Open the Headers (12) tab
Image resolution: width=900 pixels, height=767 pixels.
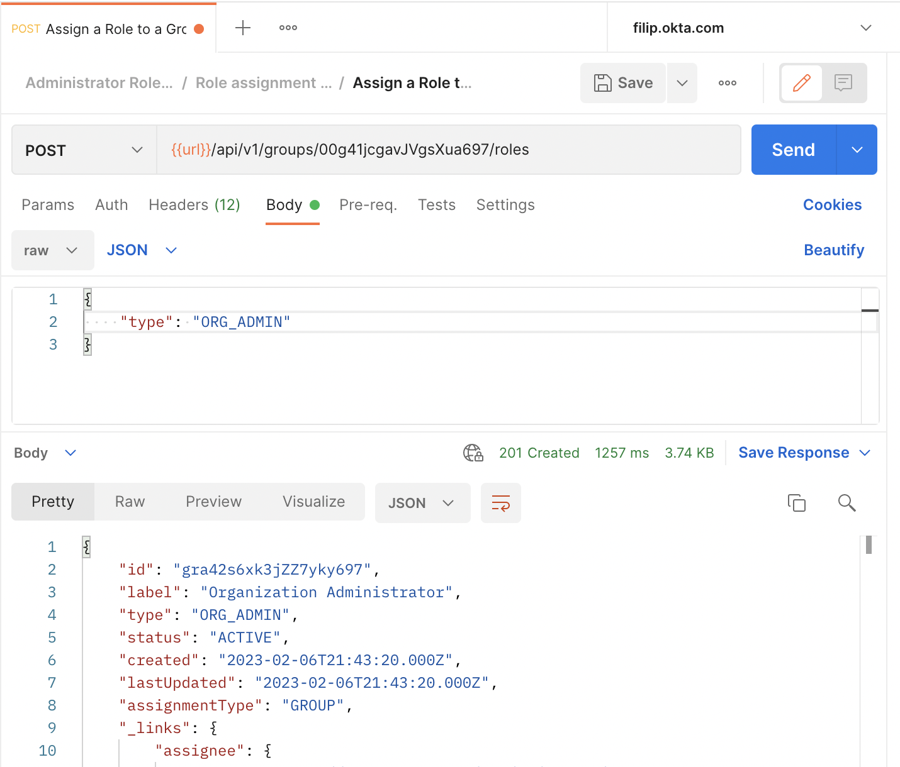tap(194, 205)
